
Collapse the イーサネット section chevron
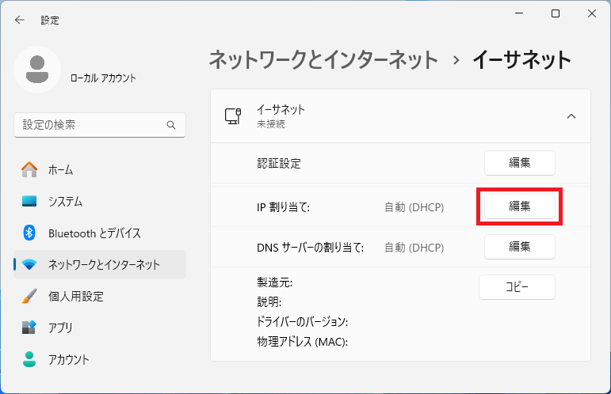(571, 116)
